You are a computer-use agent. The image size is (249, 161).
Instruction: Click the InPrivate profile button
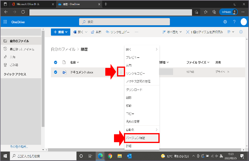(x=228, y=12)
